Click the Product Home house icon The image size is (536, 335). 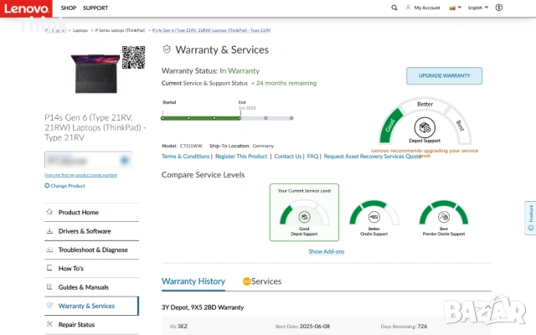coord(49,212)
